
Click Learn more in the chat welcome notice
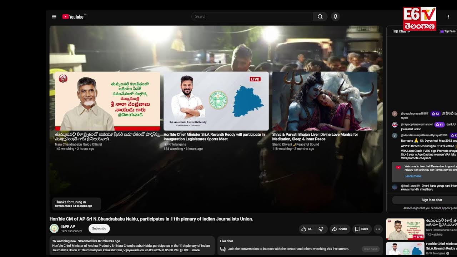pos(413,176)
